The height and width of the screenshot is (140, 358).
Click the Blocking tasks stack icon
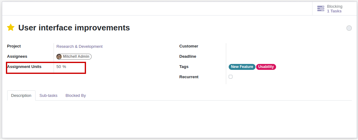pyautogui.click(x=321, y=9)
